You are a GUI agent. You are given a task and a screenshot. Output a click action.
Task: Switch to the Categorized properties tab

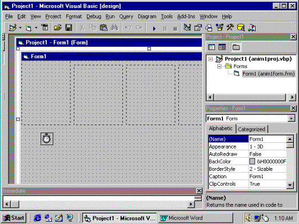252,129
